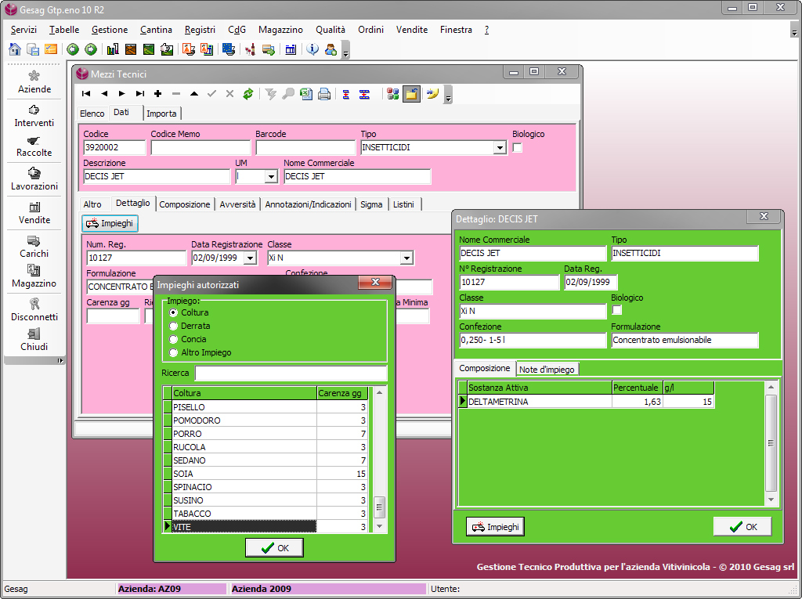Screen dimensions: 802x599
Task: Open the Classe Xi N dropdown
Action: point(406,258)
